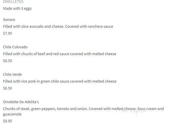Click the Chile Verde description text

(60, 81)
